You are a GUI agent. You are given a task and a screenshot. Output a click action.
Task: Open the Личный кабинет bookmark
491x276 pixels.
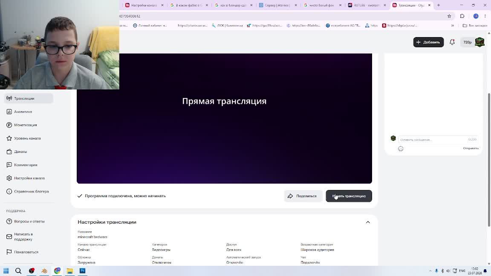150,26
